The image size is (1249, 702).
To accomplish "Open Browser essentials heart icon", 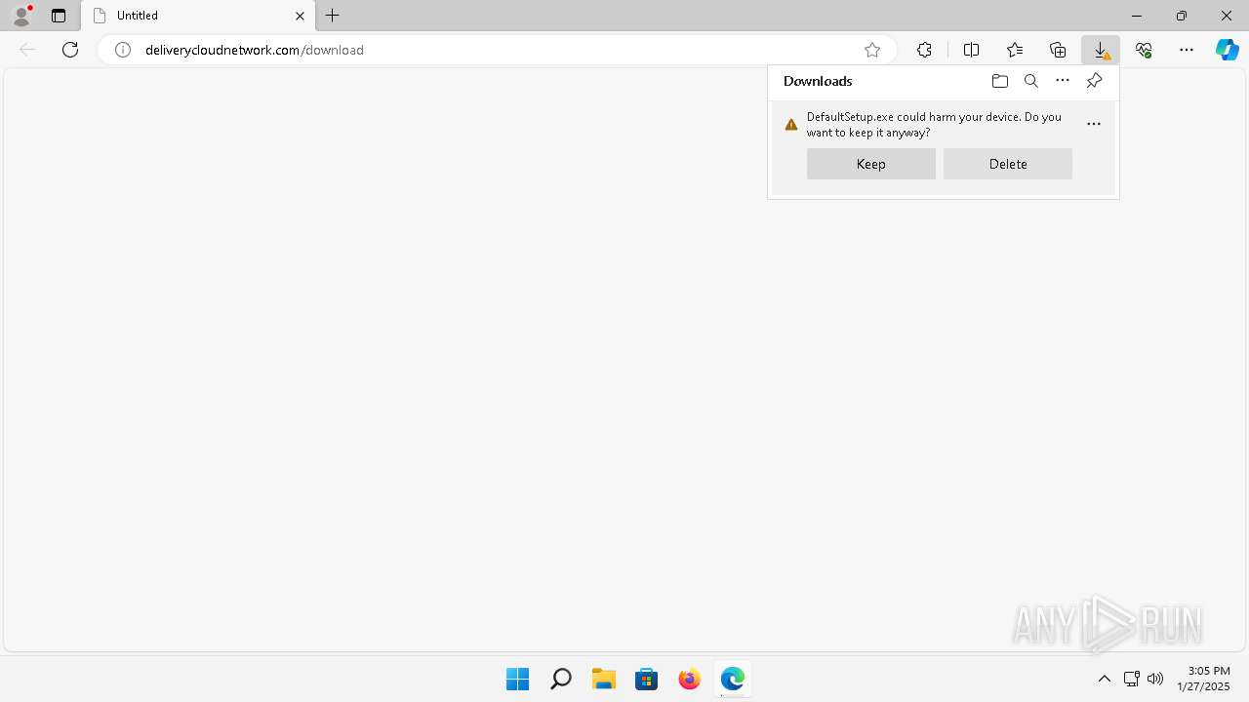I will (x=1144, y=50).
